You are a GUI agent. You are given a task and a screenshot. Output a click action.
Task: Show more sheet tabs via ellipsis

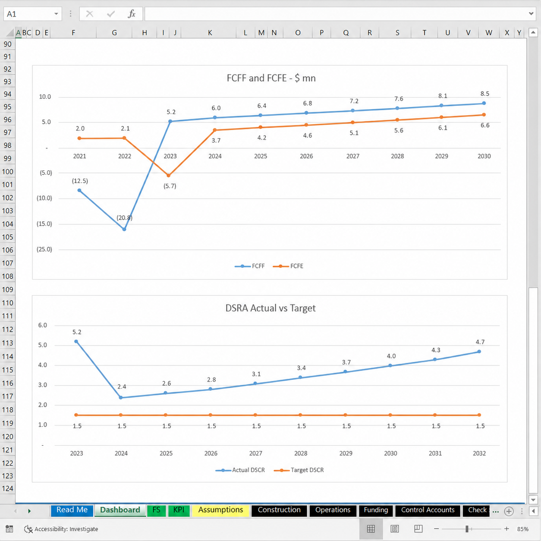click(x=496, y=511)
